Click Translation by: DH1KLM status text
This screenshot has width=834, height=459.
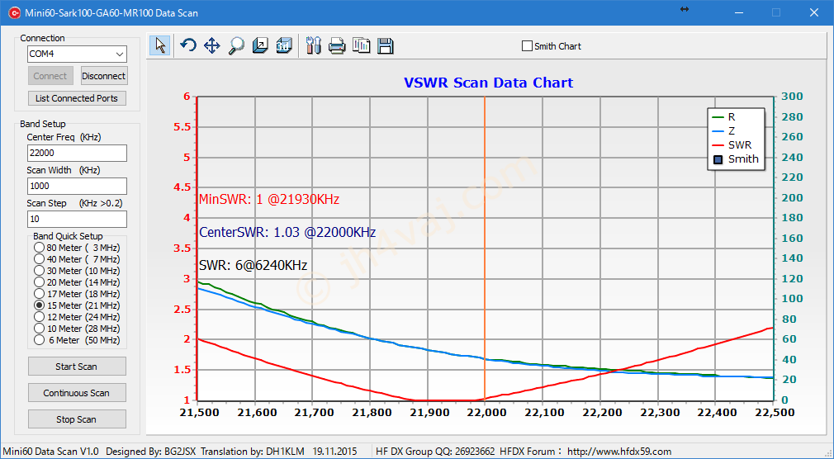pos(253,452)
